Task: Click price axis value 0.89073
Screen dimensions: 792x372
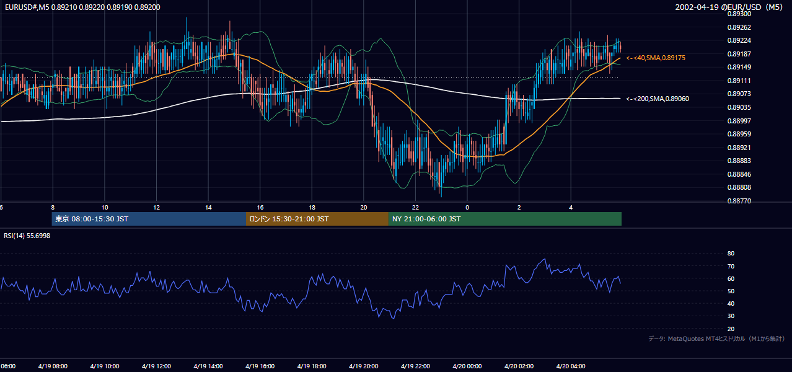Action: pos(738,94)
